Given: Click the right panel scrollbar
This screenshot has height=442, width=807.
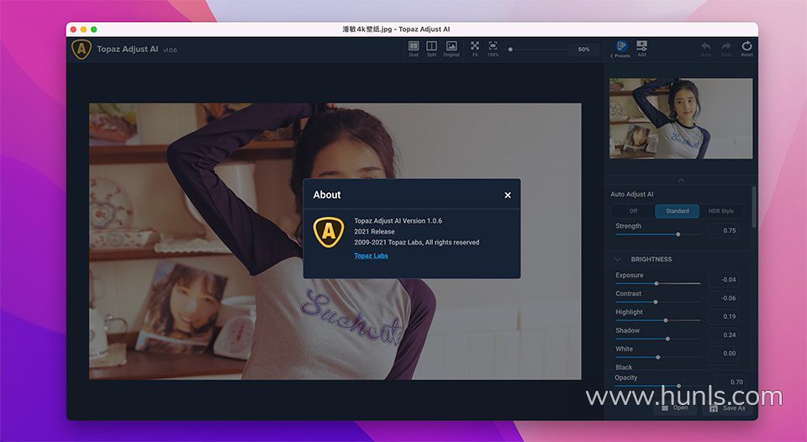Looking at the screenshot, I should (x=754, y=207).
